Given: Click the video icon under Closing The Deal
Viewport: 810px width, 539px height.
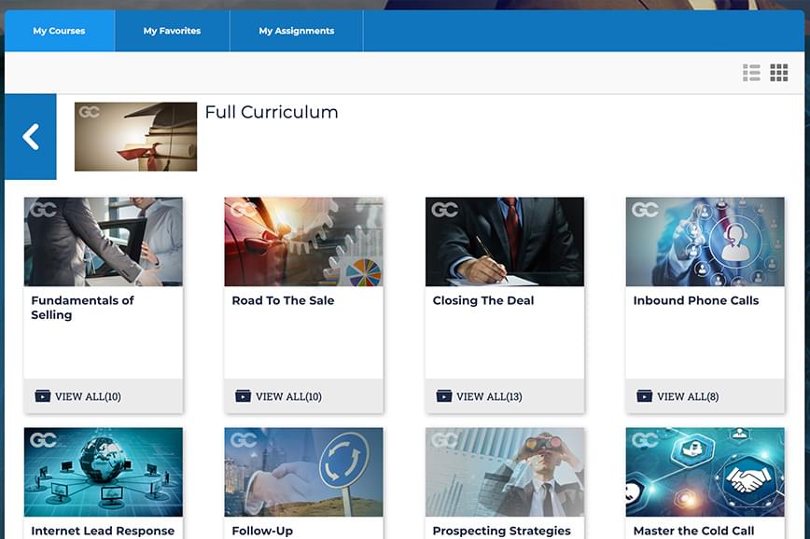Looking at the screenshot, I should (444, 396).
